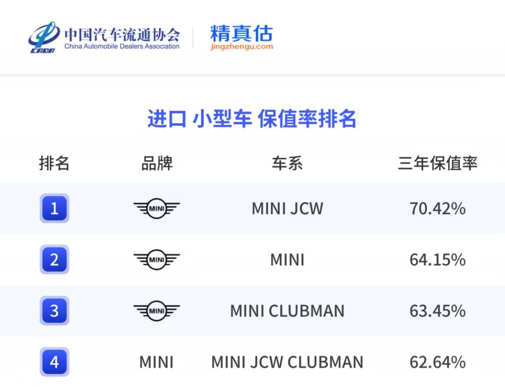Click the rank 3 blue badge
The width and height of the screenshot is (505, 387).
point(54,311)
